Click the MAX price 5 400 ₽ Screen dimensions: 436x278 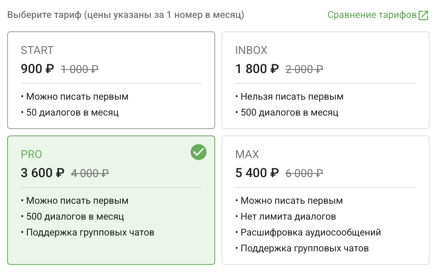click(x=257, y=173)
